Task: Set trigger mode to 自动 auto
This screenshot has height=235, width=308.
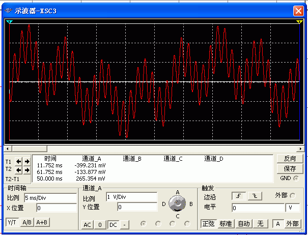Action: pos(244,223)
